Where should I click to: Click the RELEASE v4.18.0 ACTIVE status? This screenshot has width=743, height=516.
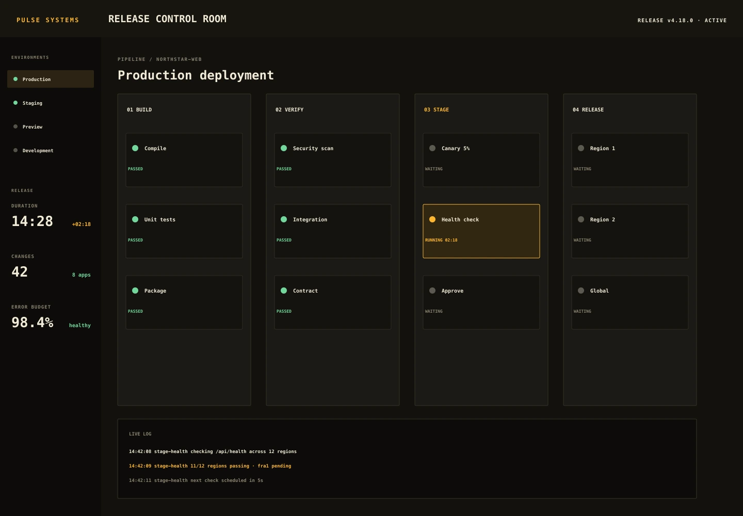pyautogui.click(x=682, y=21)
